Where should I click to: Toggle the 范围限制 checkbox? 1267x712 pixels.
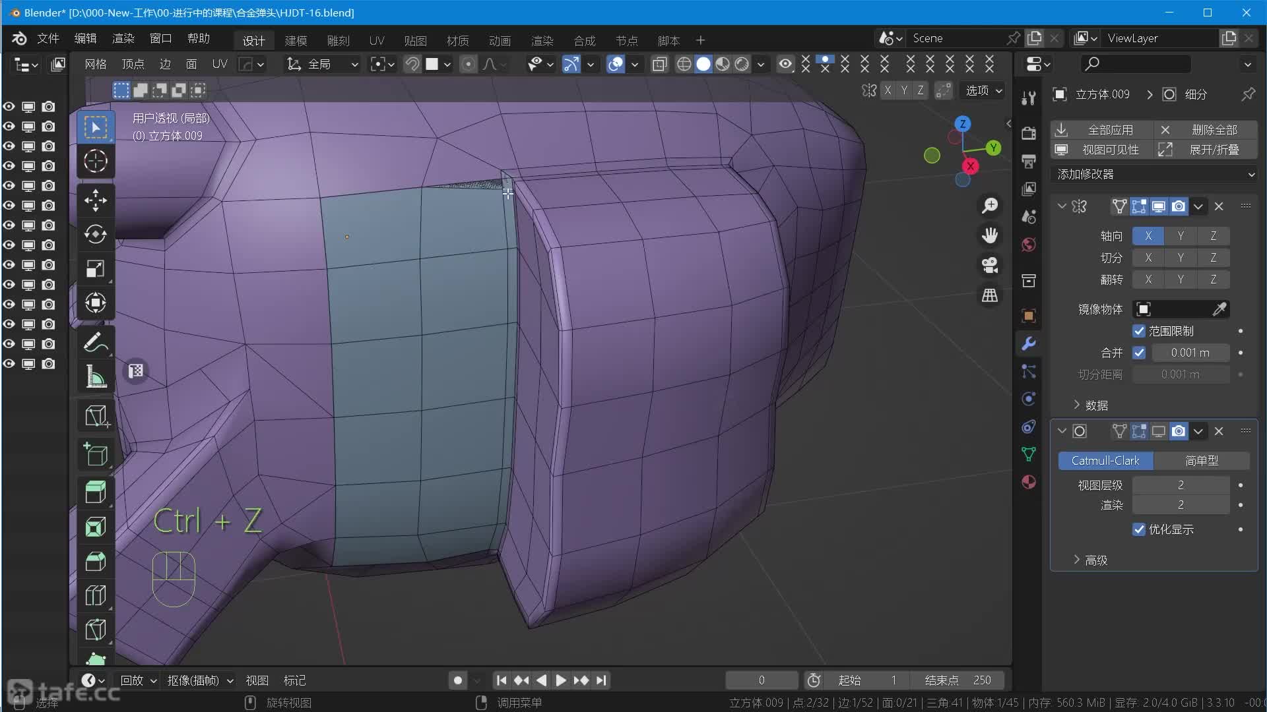[1139, 331]
